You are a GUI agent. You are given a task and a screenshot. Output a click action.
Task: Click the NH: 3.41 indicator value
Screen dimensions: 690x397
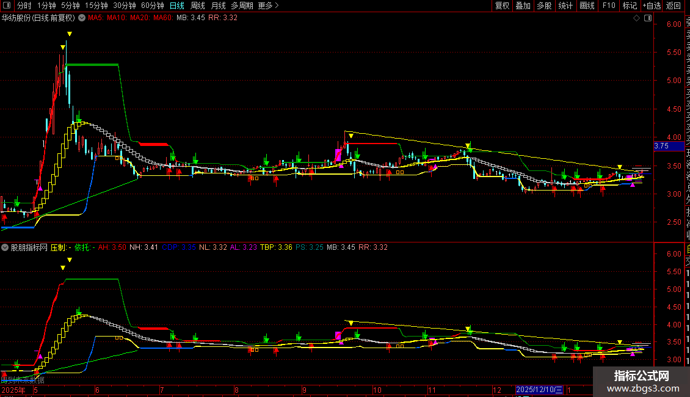tap(143, 247)
